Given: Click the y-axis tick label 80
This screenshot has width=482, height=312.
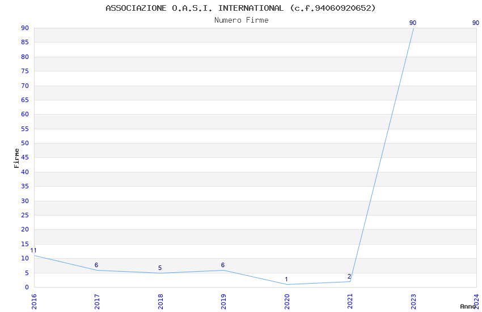Looking at the screenshot, I should coord(25,57).
